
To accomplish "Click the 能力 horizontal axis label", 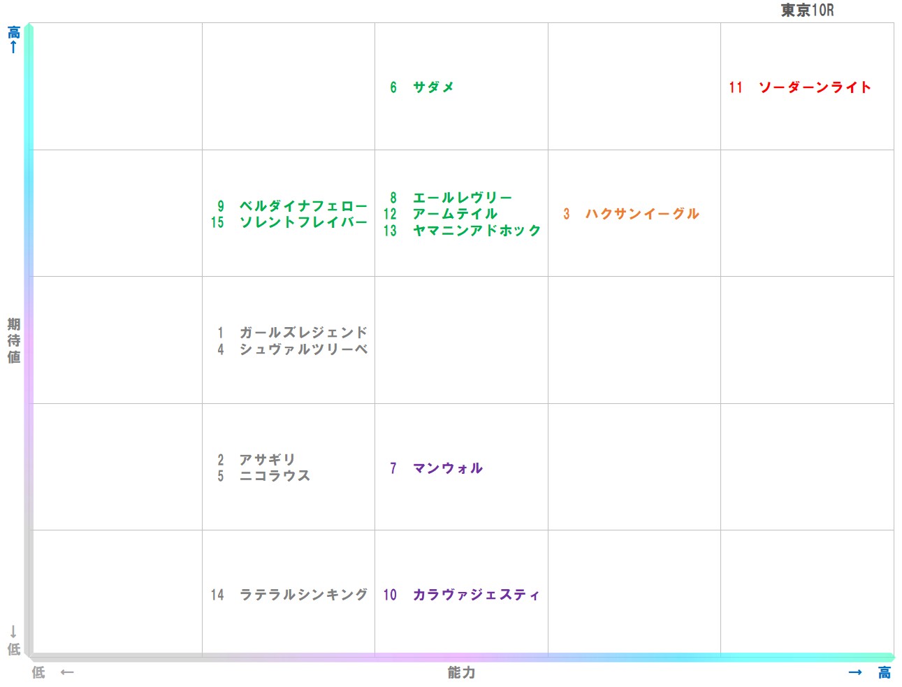I will pos(461,672).
